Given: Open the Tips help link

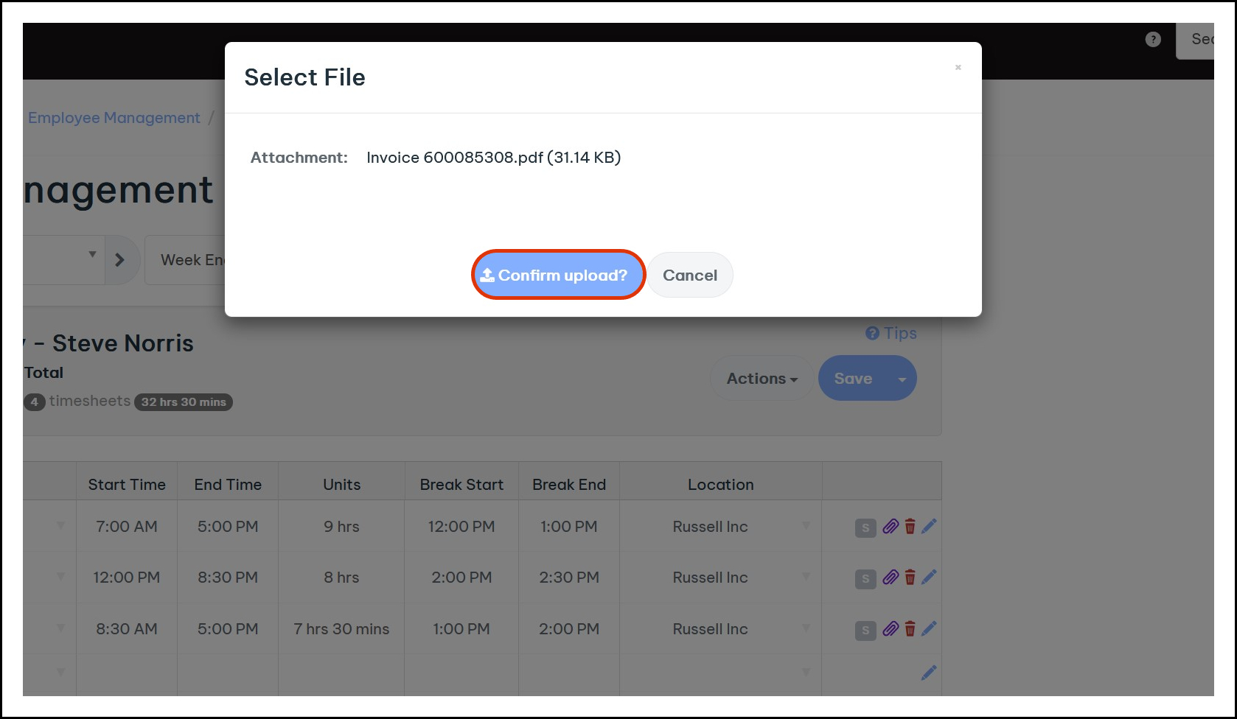Looking at the screenshot, I should click(x=891, y=333).
